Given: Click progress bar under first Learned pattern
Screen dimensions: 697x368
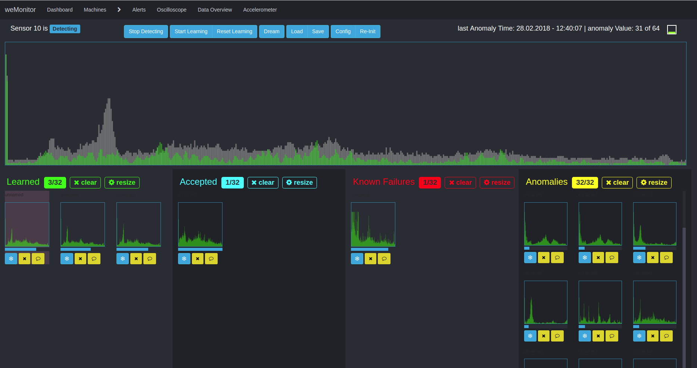Looking at the screenshot, I should click(x=27, y=249).
